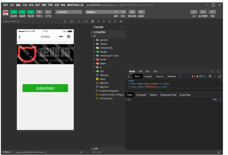Toggle the 编辑器 editor panel
This screenshot has width=228, height=155.
tap(22, 12)
